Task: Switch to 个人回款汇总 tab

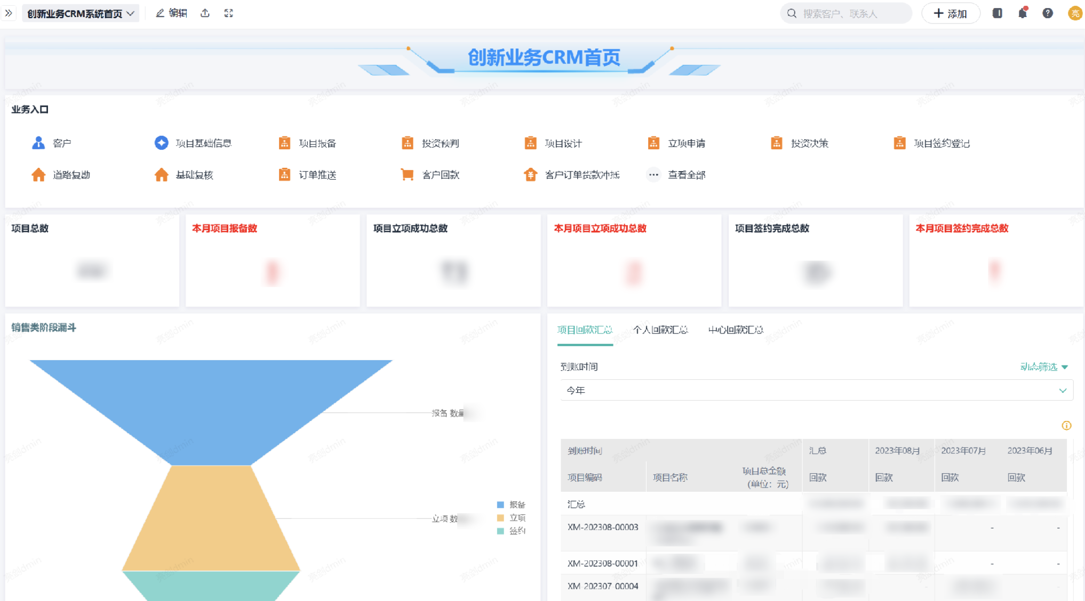Action: 660,330
